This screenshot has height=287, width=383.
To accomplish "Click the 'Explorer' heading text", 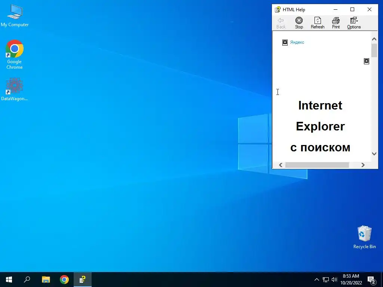I will 320,126.
